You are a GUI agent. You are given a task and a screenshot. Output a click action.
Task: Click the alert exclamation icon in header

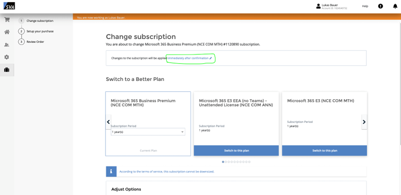pos(381,6)
